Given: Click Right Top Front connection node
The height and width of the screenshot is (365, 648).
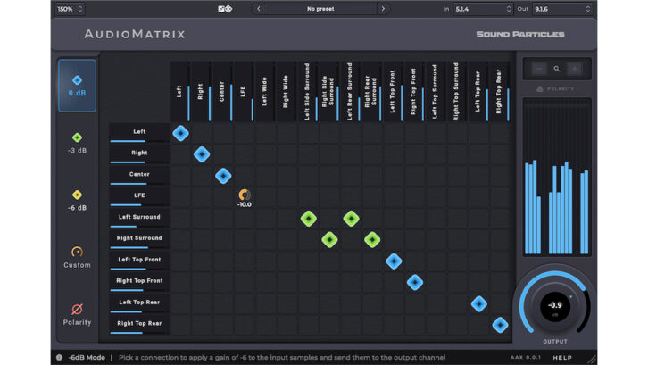Looking at the screenshot, I should 414,282.
